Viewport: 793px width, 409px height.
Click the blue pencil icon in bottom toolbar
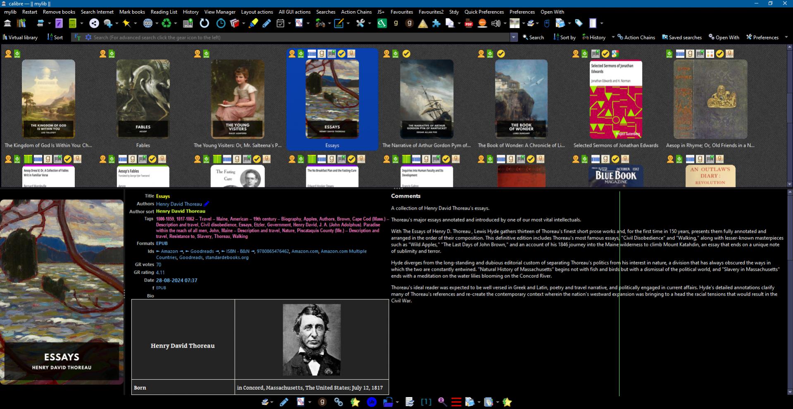point(284,402)
